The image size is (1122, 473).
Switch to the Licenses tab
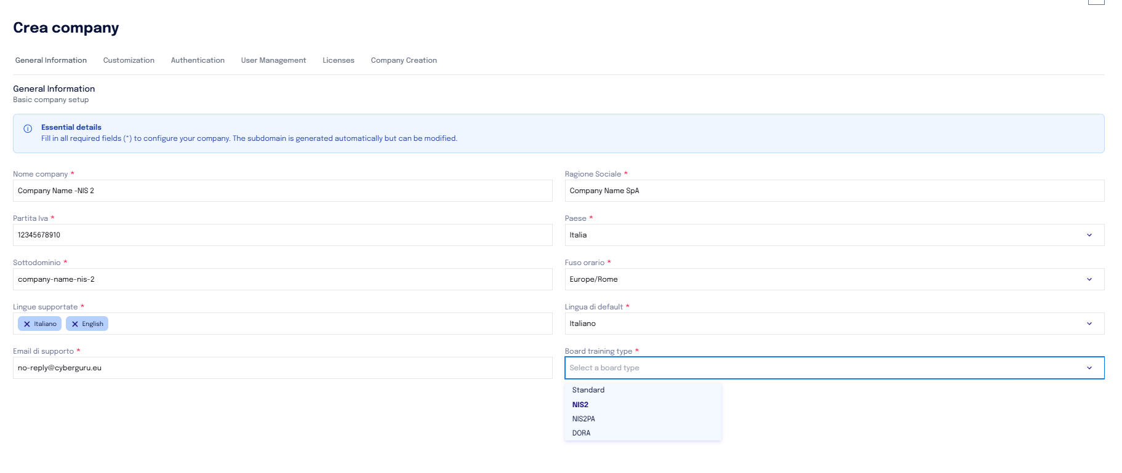click(x=339, y=60)
